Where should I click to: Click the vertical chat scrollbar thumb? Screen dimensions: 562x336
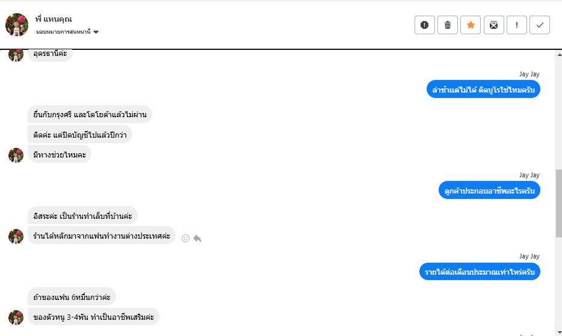[x=557, y=203]
